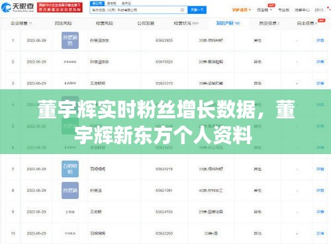Select the 查老板 search mode tab
The width and height of the screenshot is (331, 244).
(x=112, y=3)
